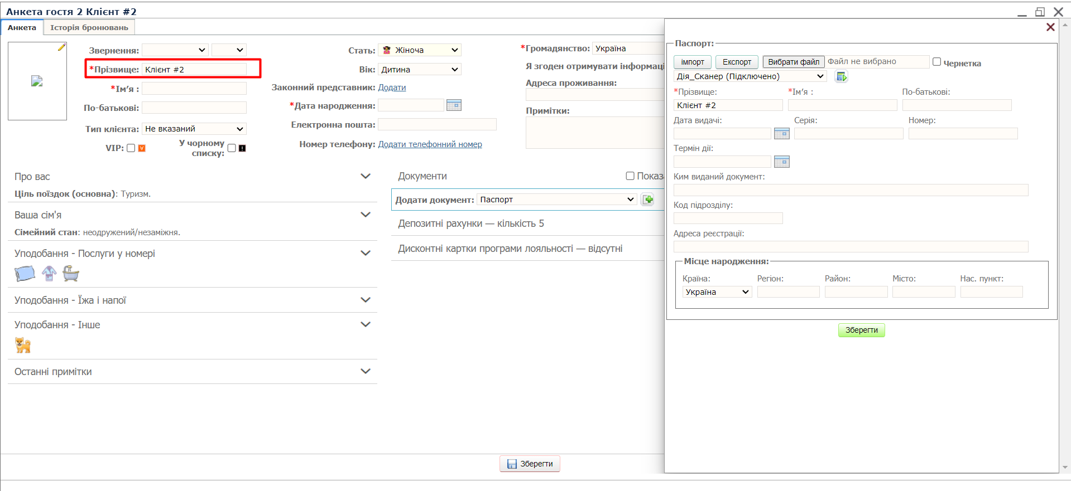This screenshot has width=1071, height=491.
Task: Open the Стать dropdown
Action: coord(420,50)
